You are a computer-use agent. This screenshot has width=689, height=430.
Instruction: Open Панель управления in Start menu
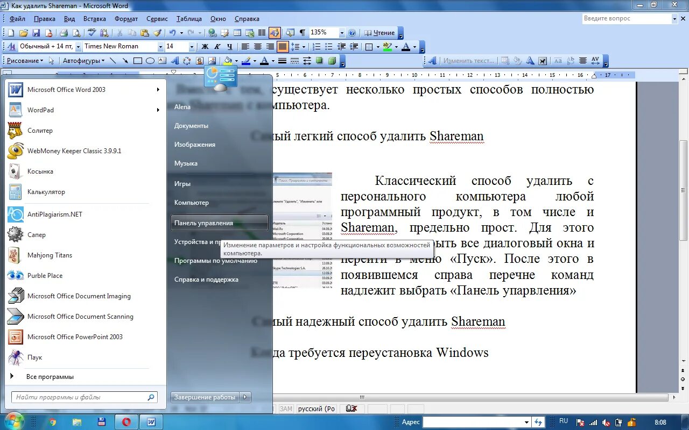[219, 223]
